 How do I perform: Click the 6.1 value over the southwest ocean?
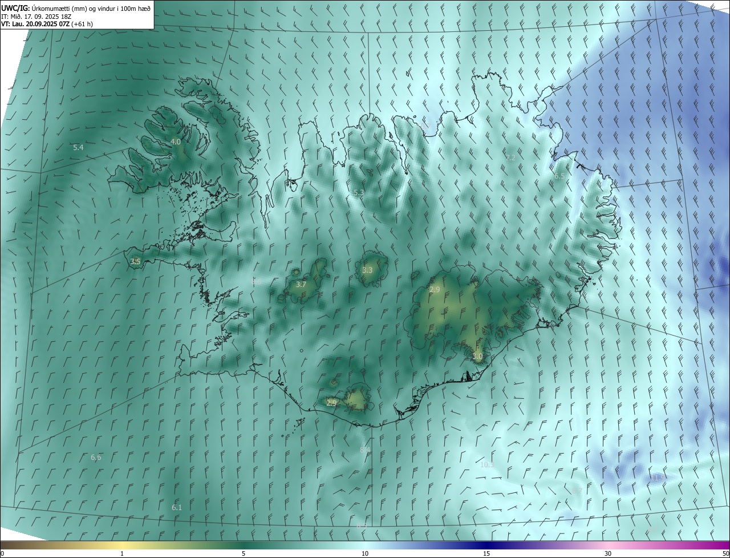coord(177,508)
